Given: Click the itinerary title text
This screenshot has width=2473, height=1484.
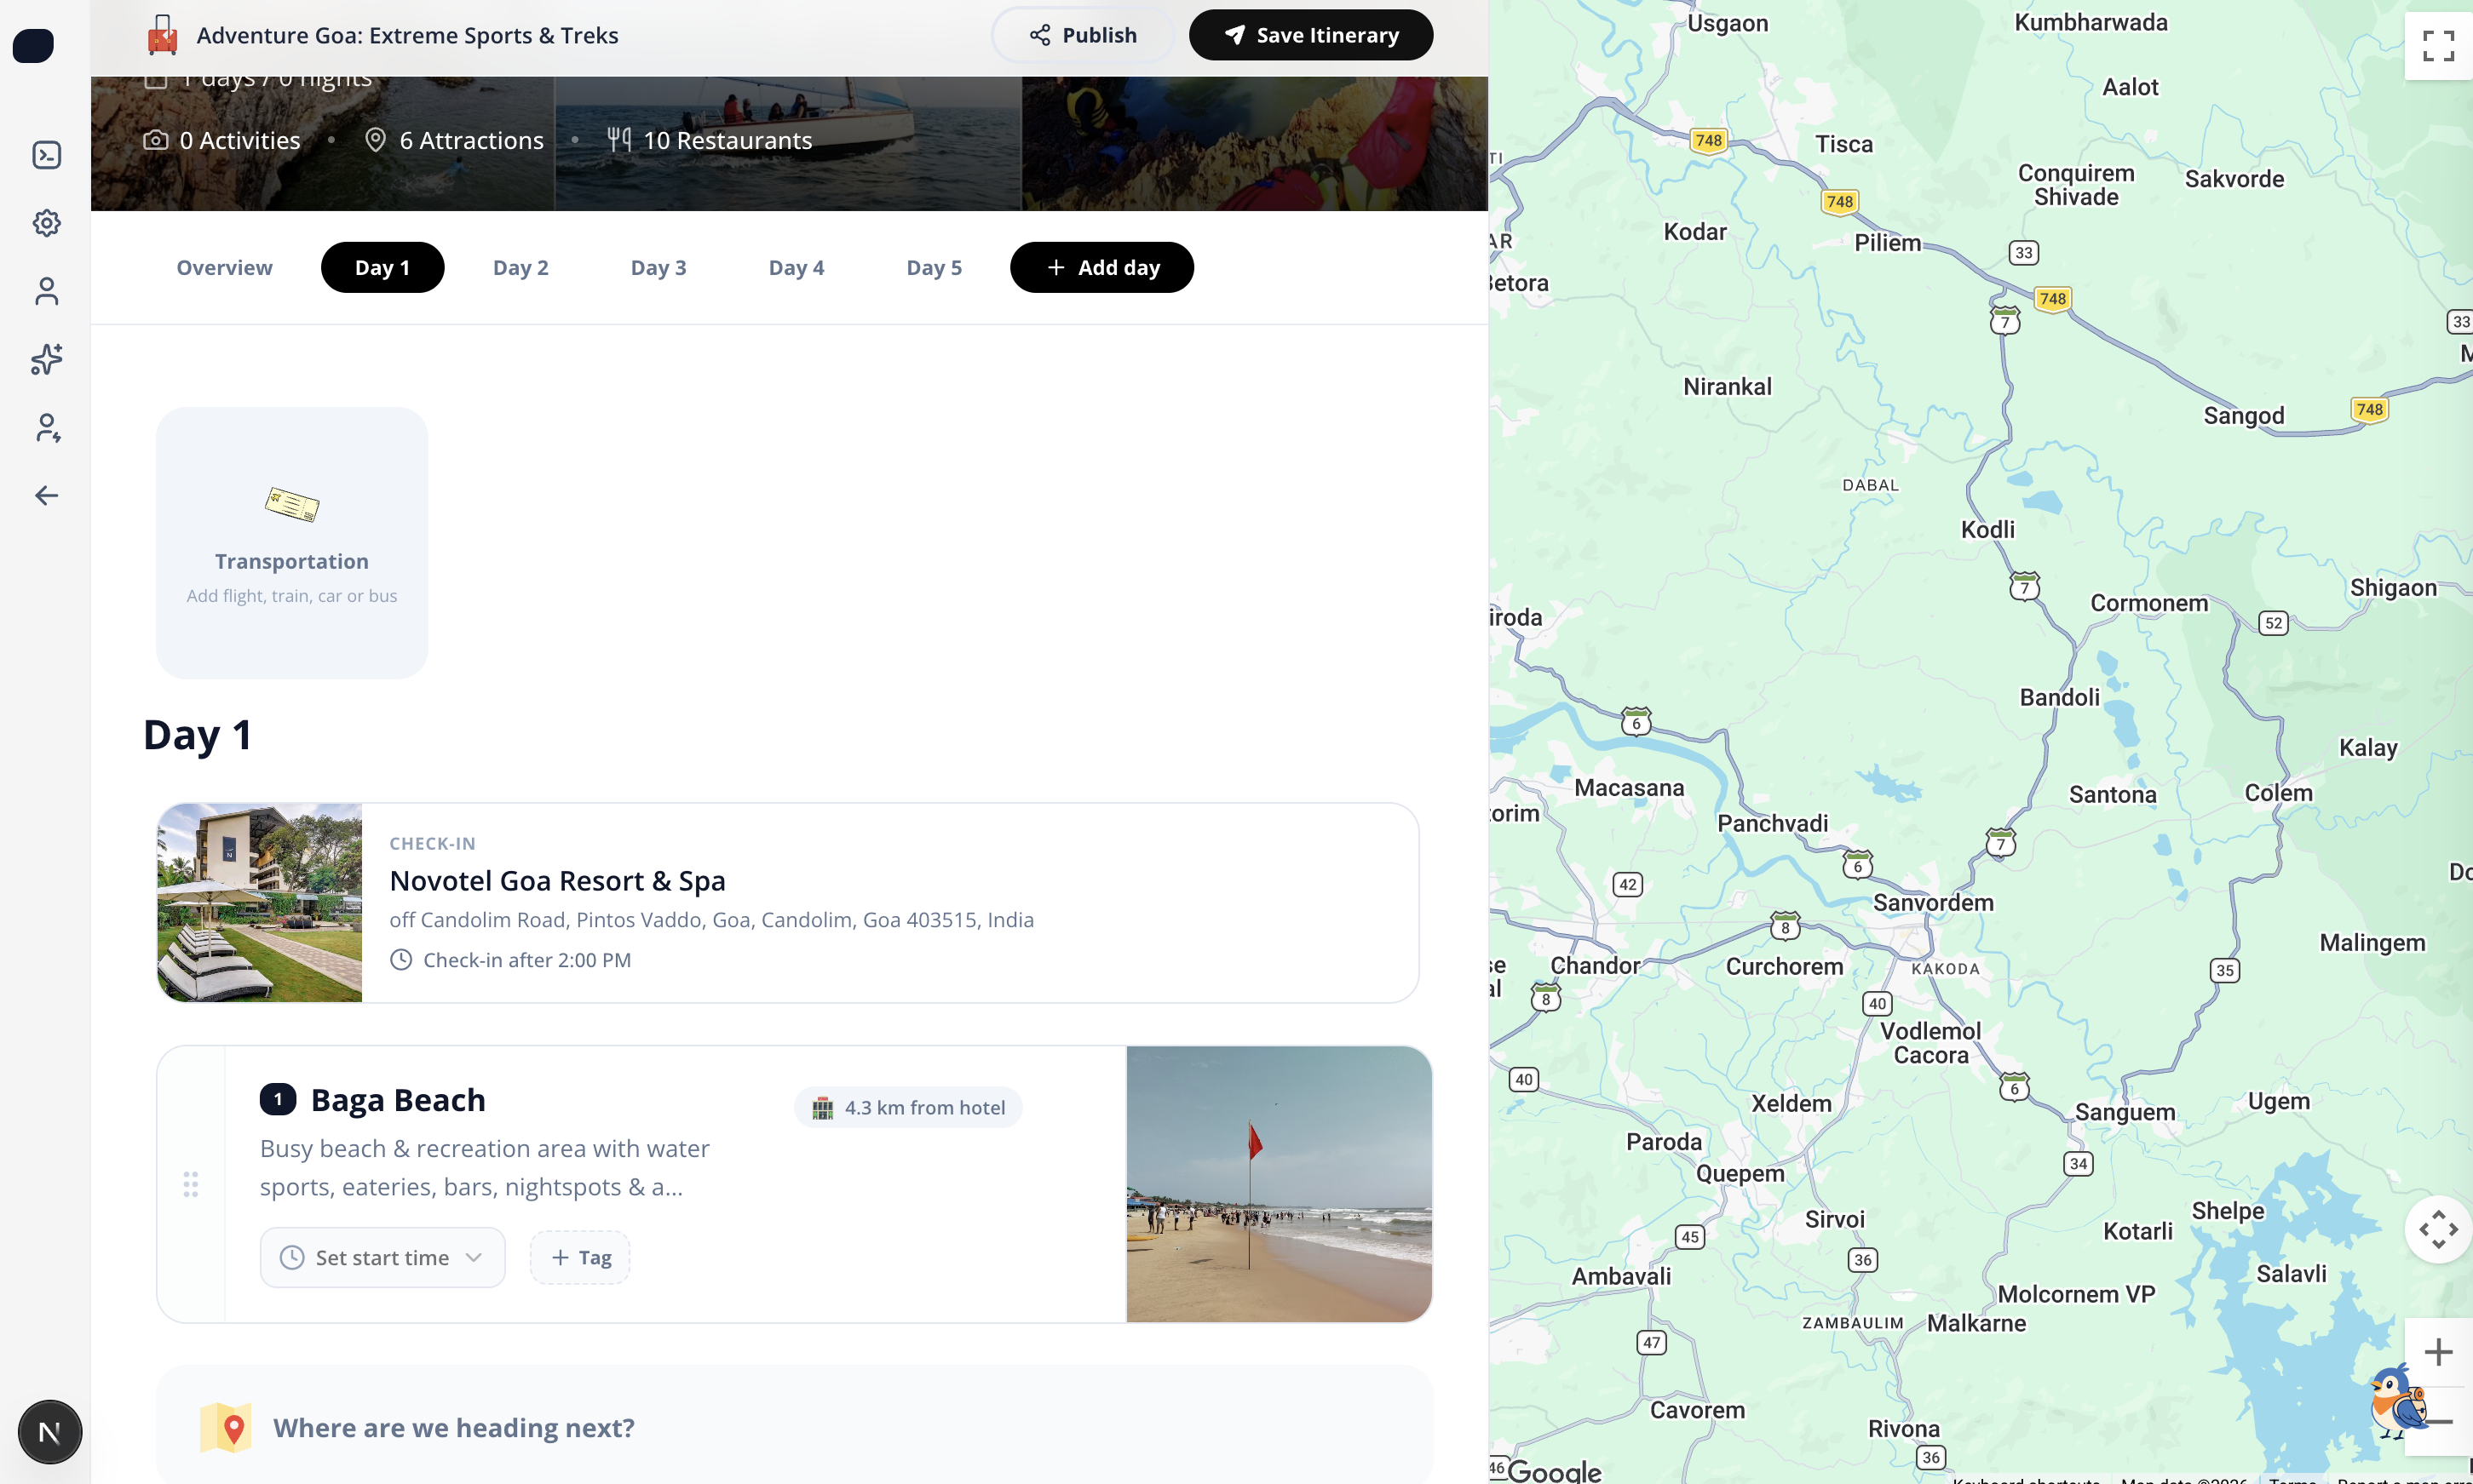Looking at the screenshot, I should click(407, 35).
